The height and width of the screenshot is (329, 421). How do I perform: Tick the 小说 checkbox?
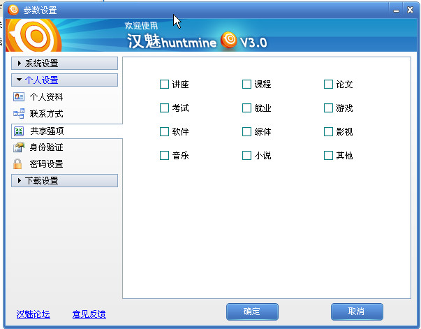[x=246, y=155]
